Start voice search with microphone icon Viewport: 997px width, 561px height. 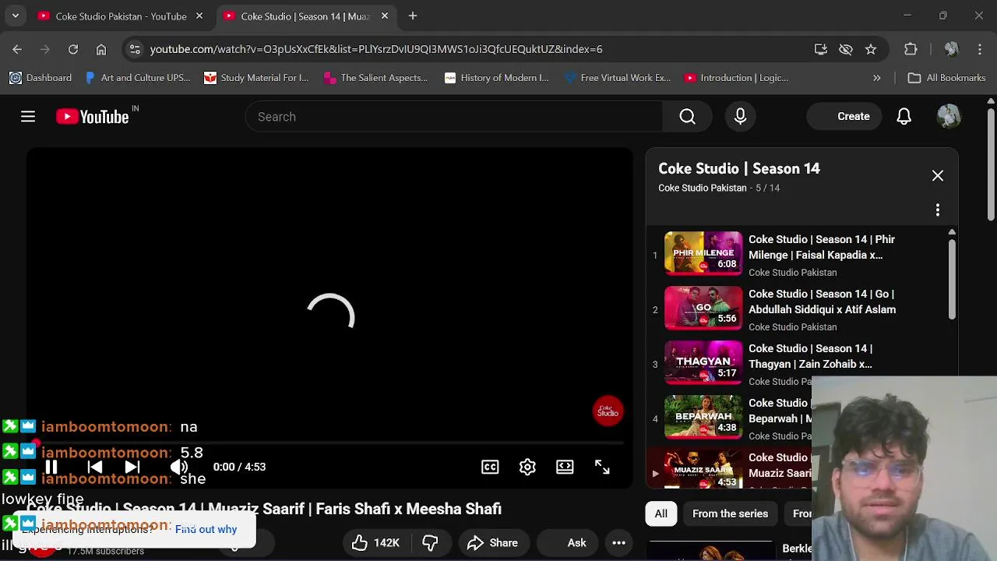click(x=740, y=117)
